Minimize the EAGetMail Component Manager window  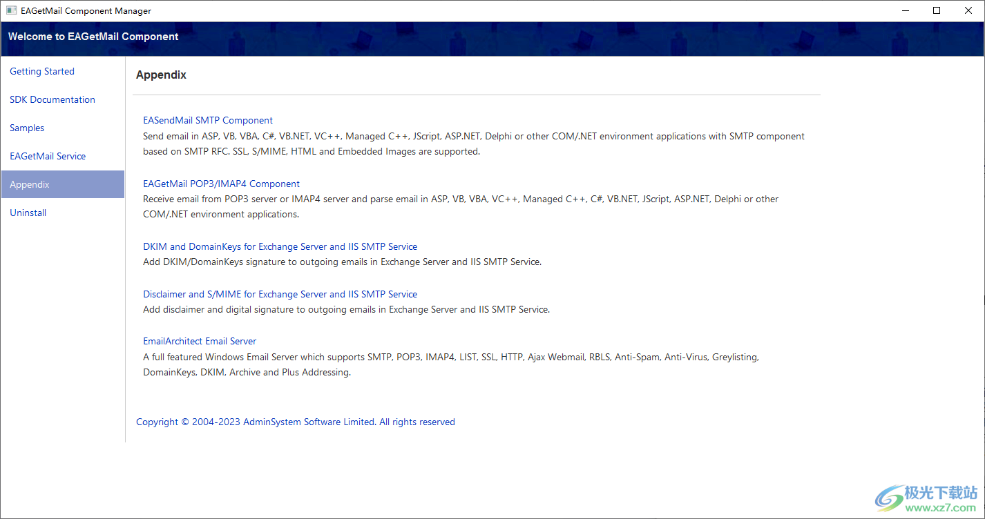[906, 10]
